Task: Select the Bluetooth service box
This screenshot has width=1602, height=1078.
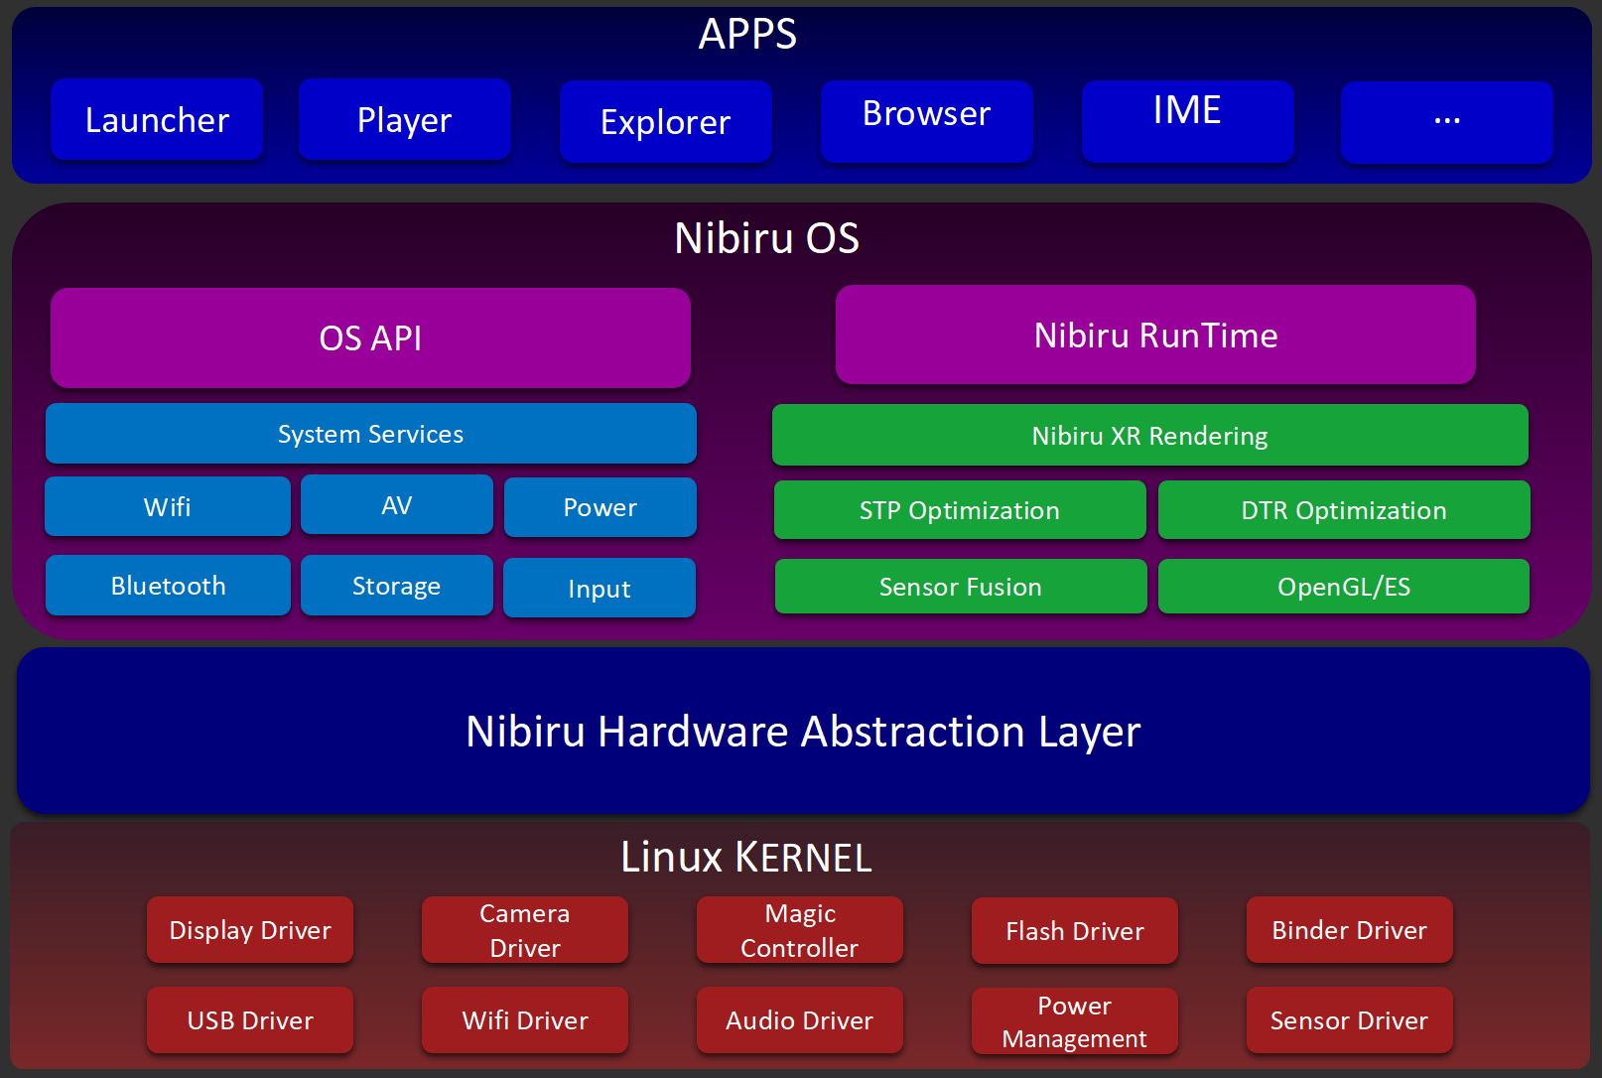Action: pos(168,586)
